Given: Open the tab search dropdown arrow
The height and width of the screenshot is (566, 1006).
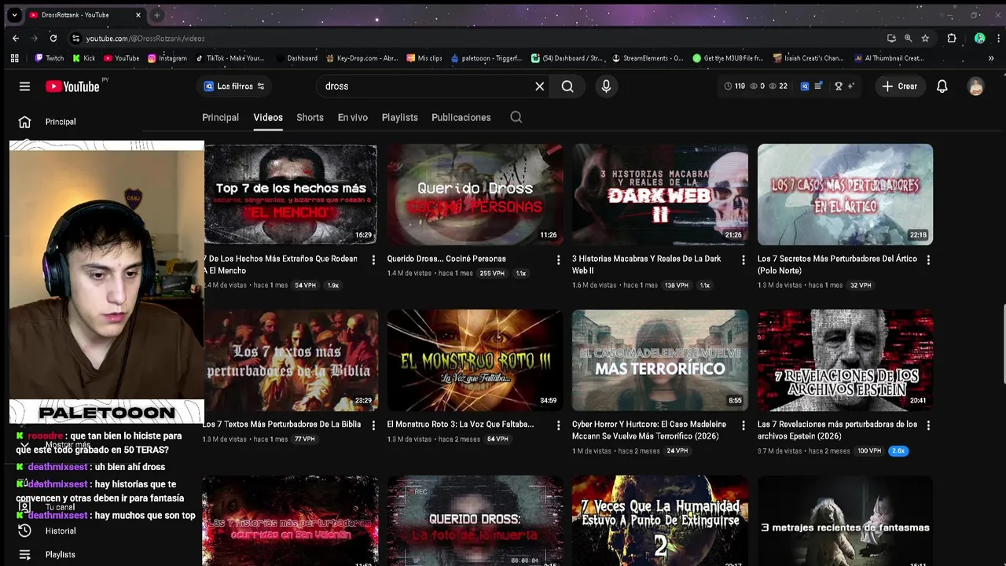Looking at the screenshot, I should [14, 15].
